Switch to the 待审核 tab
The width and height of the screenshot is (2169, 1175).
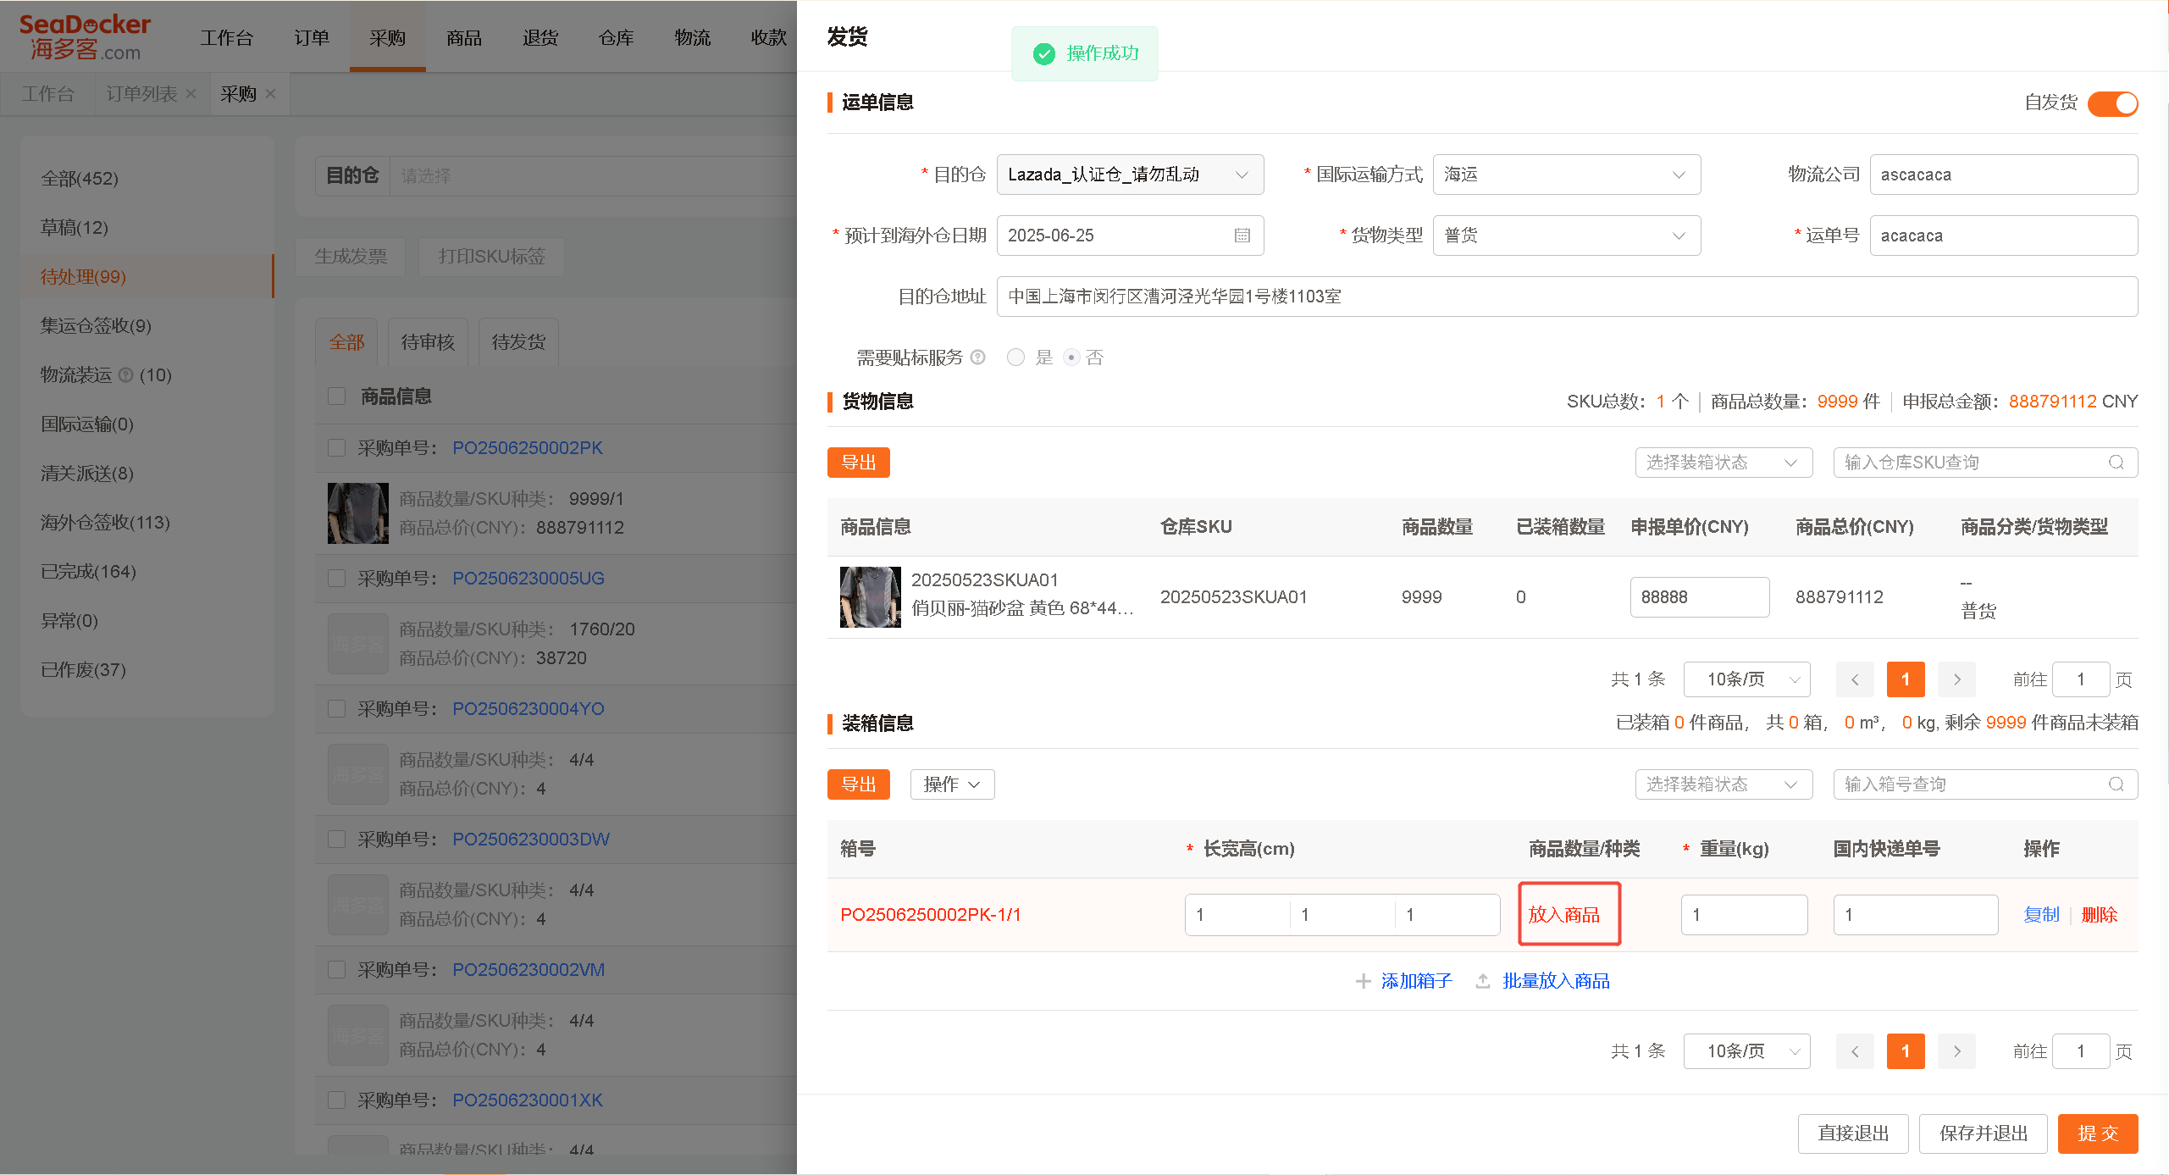[x=428, y=342]
